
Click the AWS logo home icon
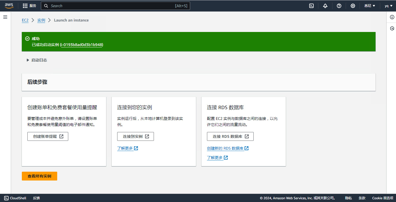tap(9, 6)
